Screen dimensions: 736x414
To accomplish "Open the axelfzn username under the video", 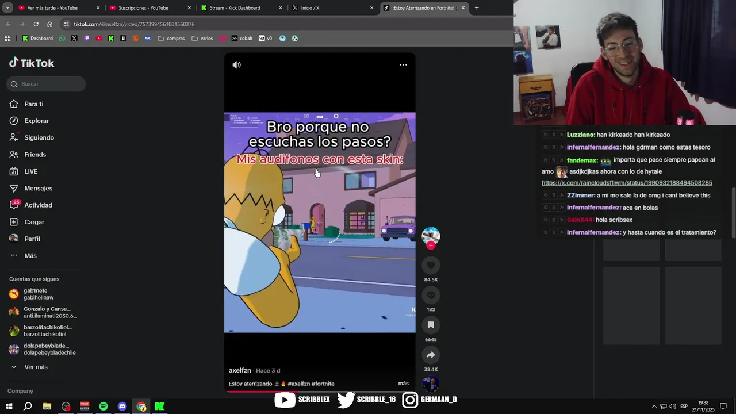I will pyautogui.click(x=240, y=370).
